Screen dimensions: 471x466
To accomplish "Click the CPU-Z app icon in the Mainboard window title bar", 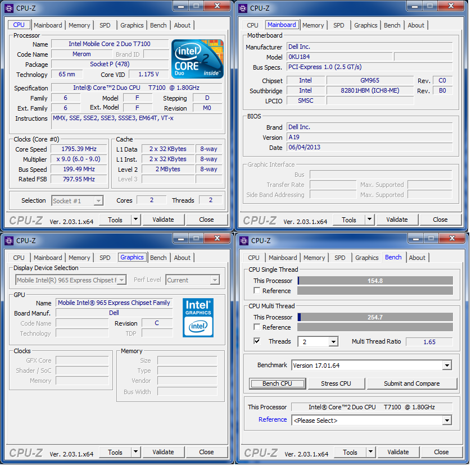I will (243, 8).
